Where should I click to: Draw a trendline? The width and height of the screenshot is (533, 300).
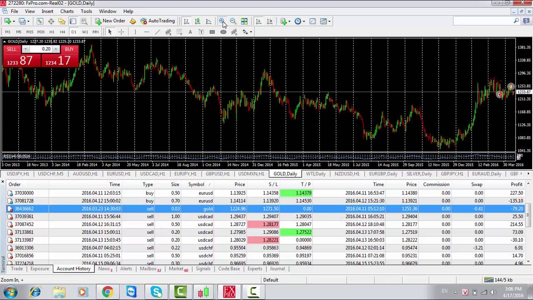click(x=157, y=32)
